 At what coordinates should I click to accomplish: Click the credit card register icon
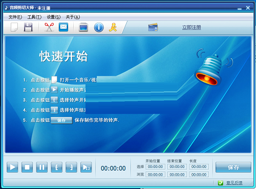click(153, 27)
